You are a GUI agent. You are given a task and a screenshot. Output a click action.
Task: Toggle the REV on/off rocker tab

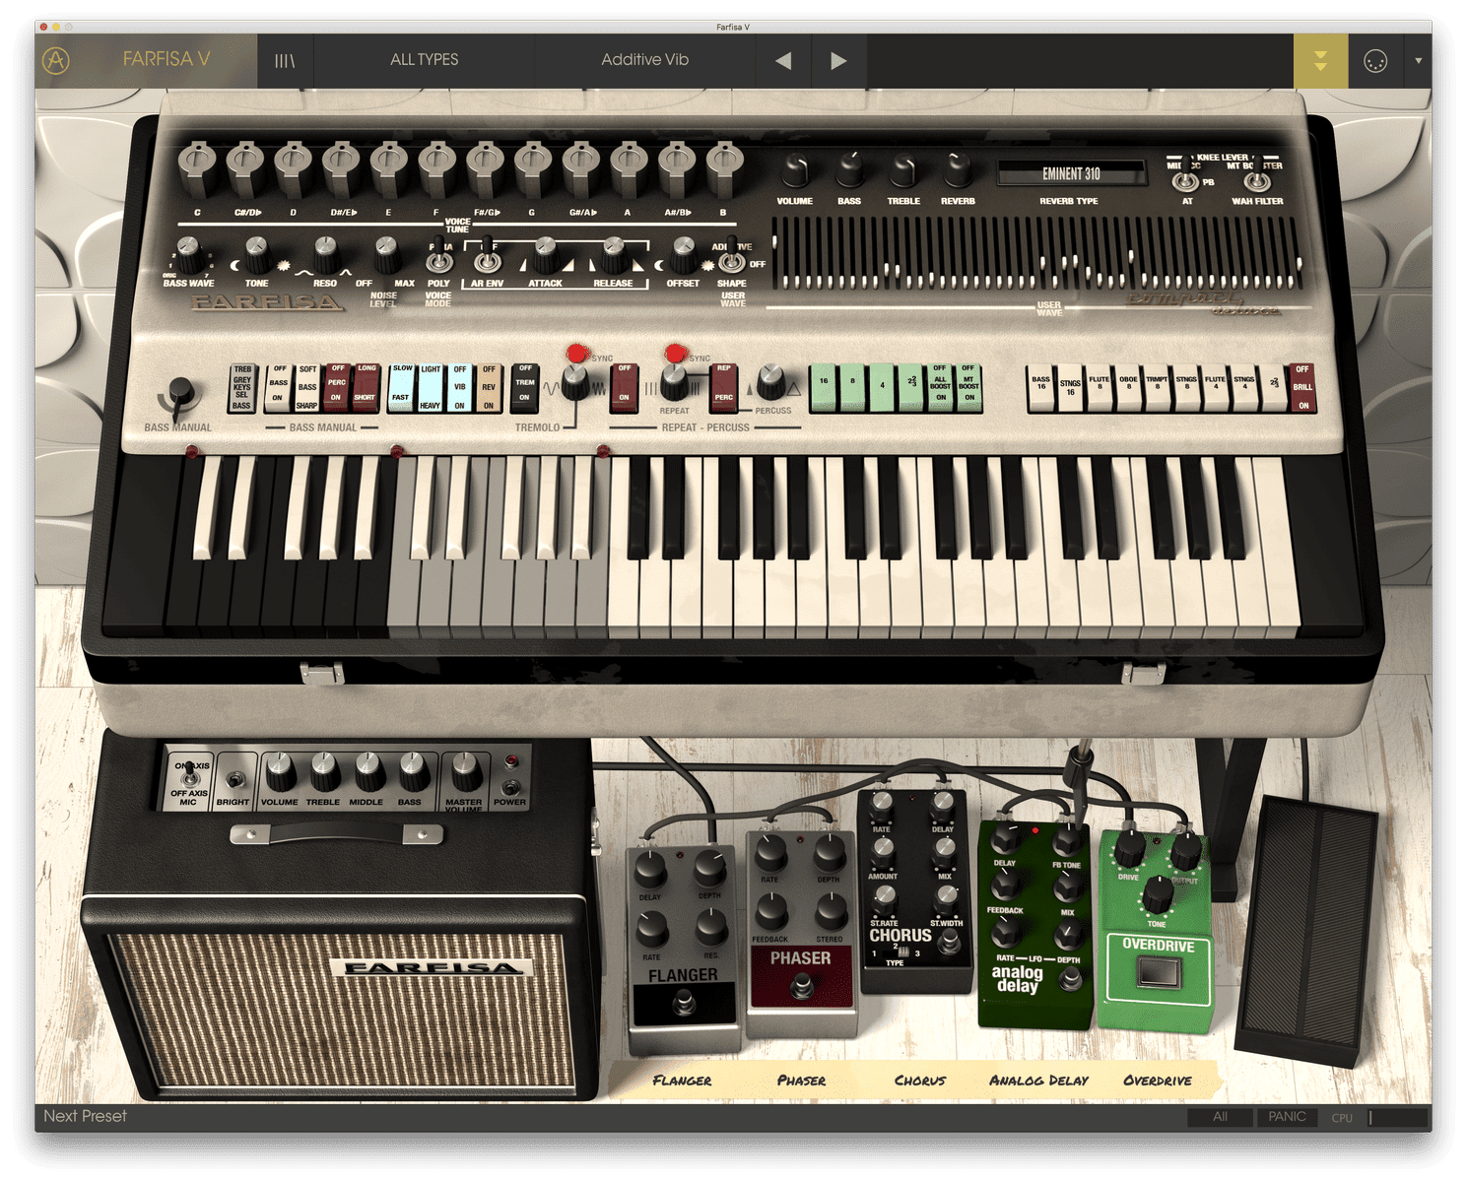click(x=489, y=387)
